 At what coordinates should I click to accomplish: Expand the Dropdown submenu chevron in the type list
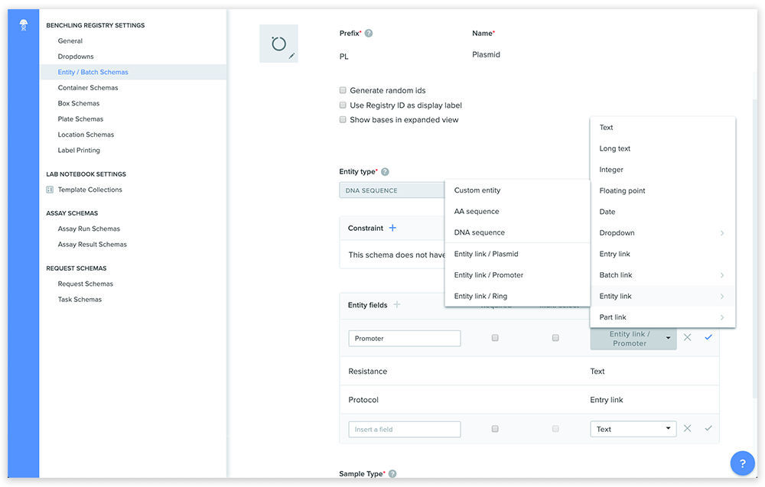point(722,232)
